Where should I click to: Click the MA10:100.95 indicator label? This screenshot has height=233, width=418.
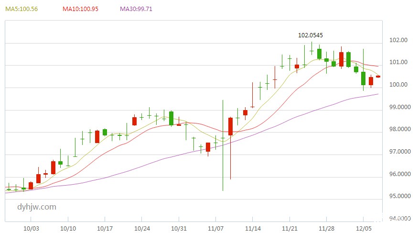tap(80, 9)
